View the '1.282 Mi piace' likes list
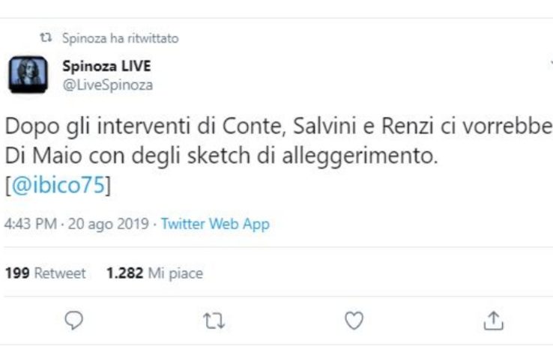The image size is (553, 346). pos(154,273)
